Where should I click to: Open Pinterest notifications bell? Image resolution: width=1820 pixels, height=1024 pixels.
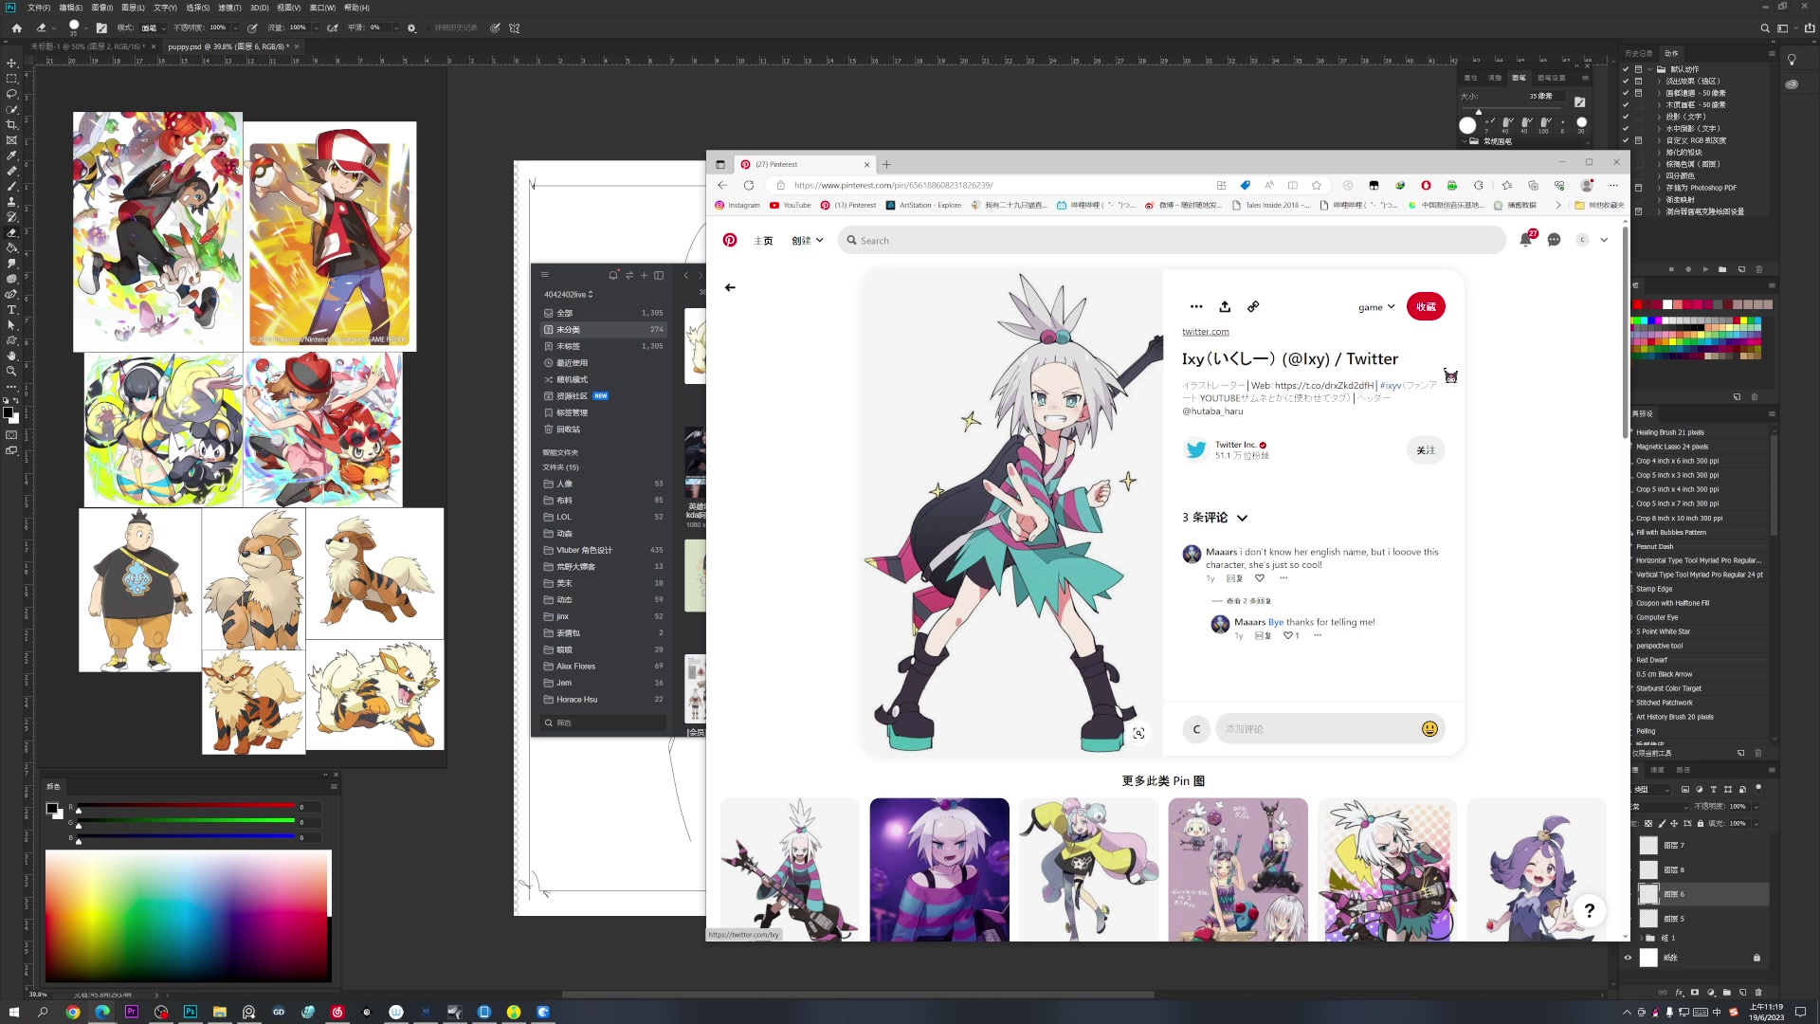pos(1525,240)
